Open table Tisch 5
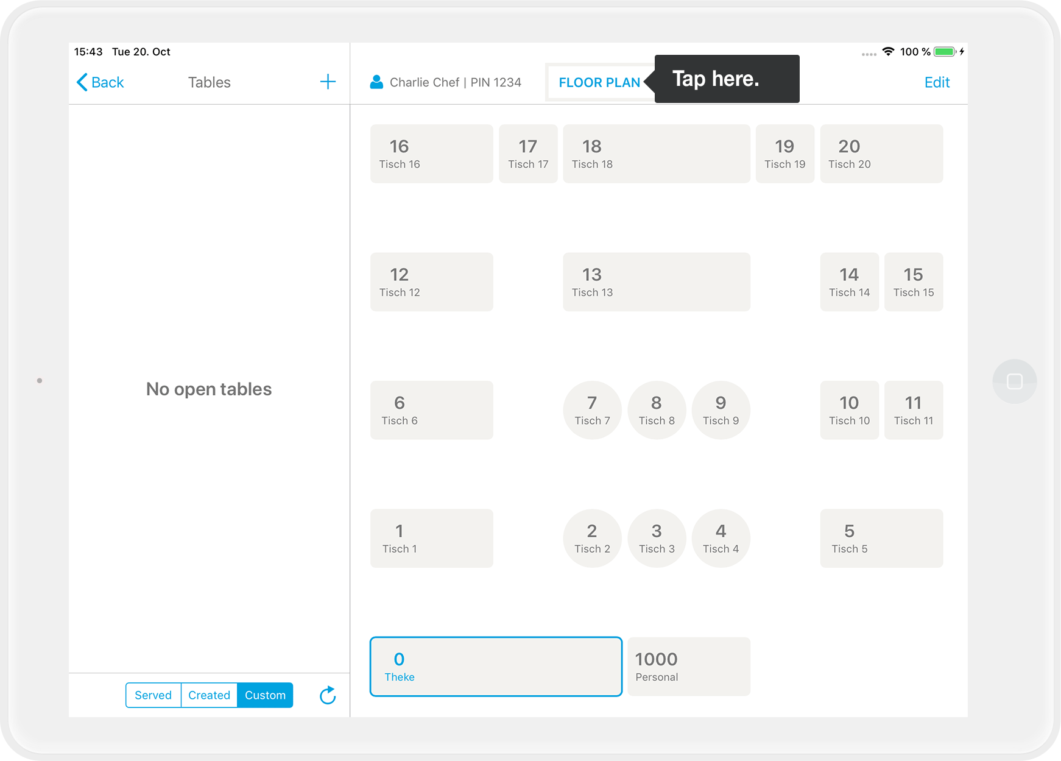Viewport: 1061px width, 761px height. pyautogui.click(x=881, y=539)
